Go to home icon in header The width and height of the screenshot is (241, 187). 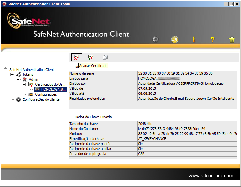tap(232, 40)
